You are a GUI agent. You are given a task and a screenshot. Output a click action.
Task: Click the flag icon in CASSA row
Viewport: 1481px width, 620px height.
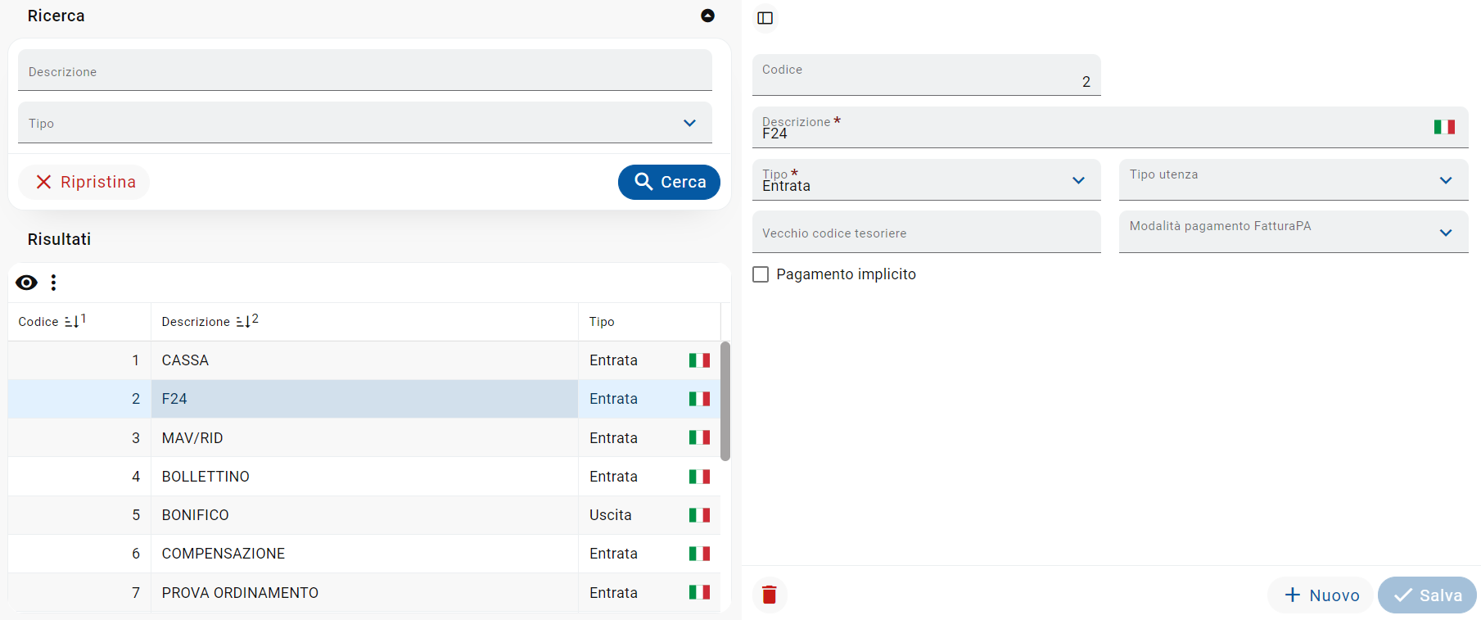698,360
